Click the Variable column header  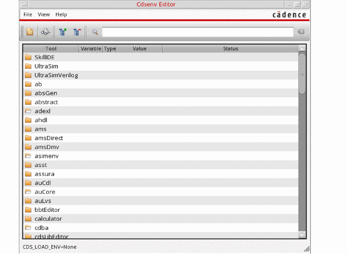[91, 48]
